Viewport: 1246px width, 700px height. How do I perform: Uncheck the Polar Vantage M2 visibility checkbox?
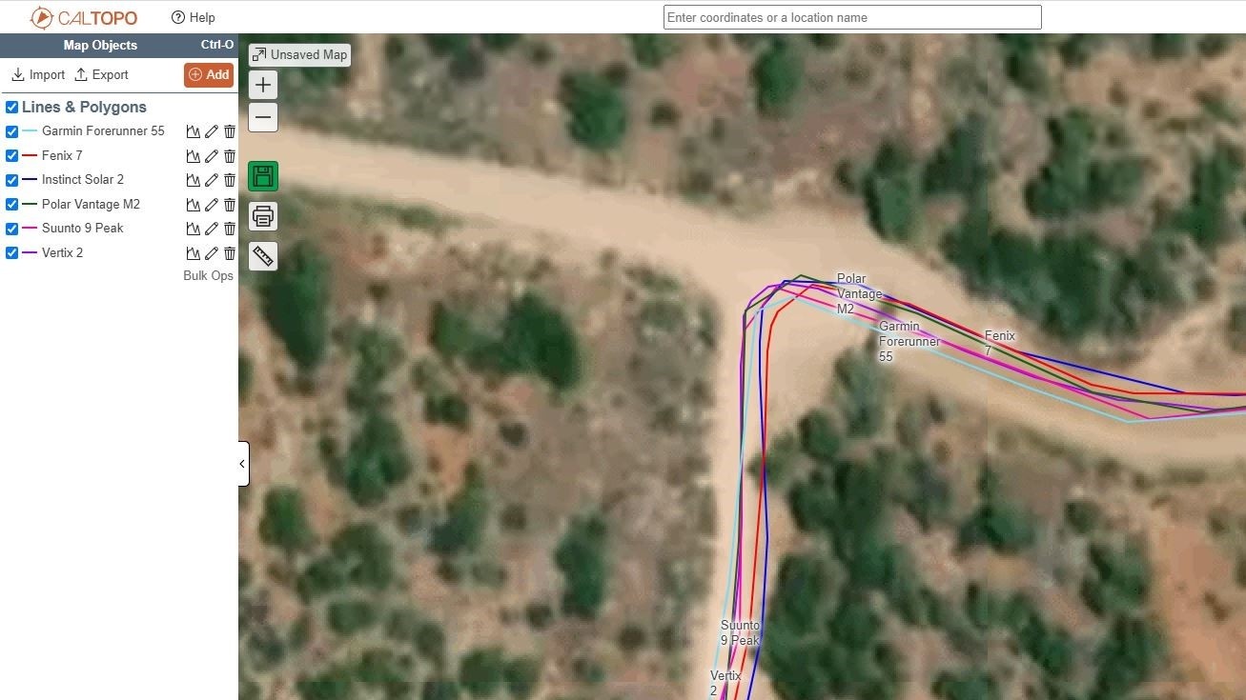click(12, 205)
